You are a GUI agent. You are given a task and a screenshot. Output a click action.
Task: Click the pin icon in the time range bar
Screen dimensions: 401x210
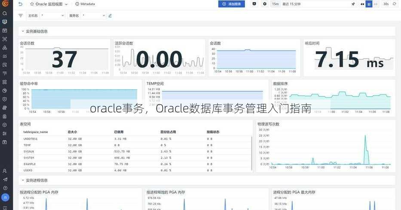(353, 4)
